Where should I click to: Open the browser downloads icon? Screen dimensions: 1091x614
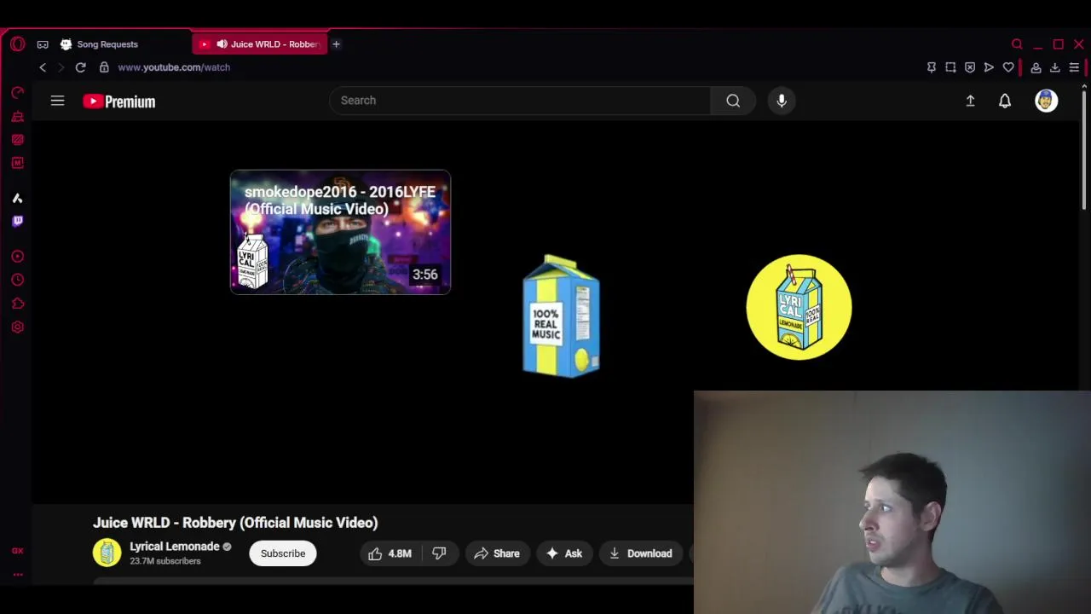click(x=1054, y=67)
